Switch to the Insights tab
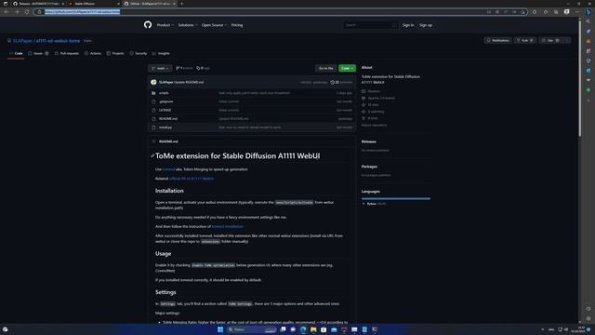Screen dimensions: 595x335 [x=161, y=54]
